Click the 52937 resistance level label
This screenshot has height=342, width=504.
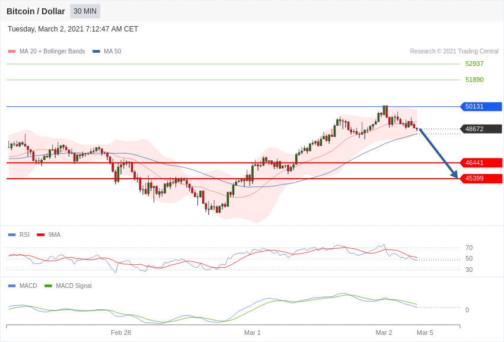(474, 64)
